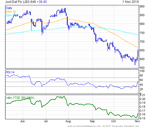Click the '750' price axis label
This screenshot has width=152, height=127.
coord(142,33)
